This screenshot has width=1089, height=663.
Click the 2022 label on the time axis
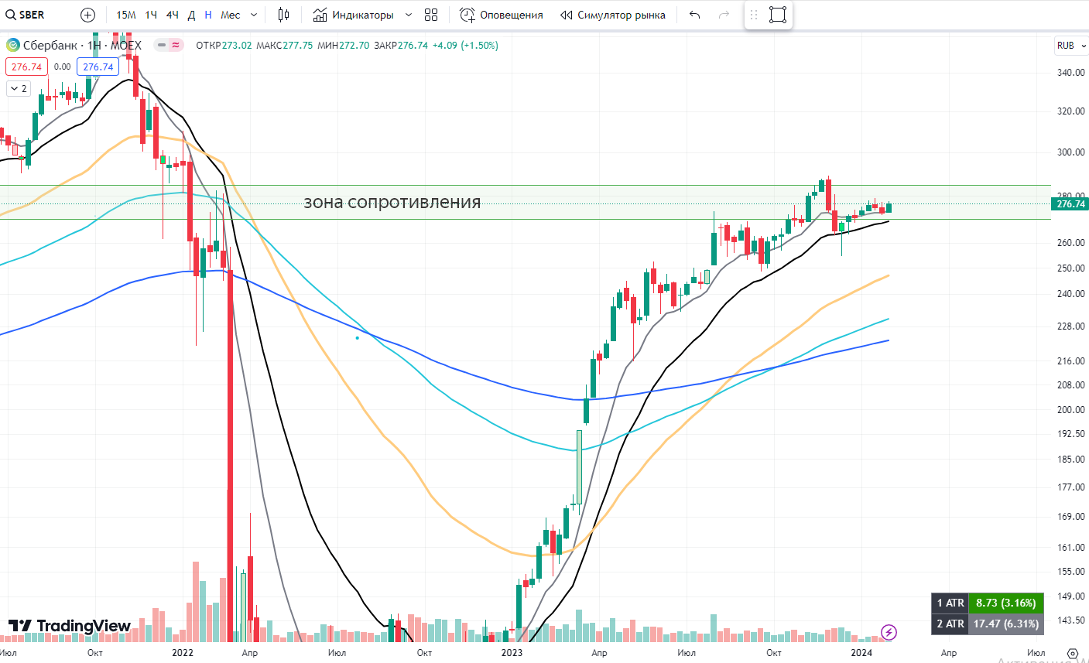(x=183, y=653)
